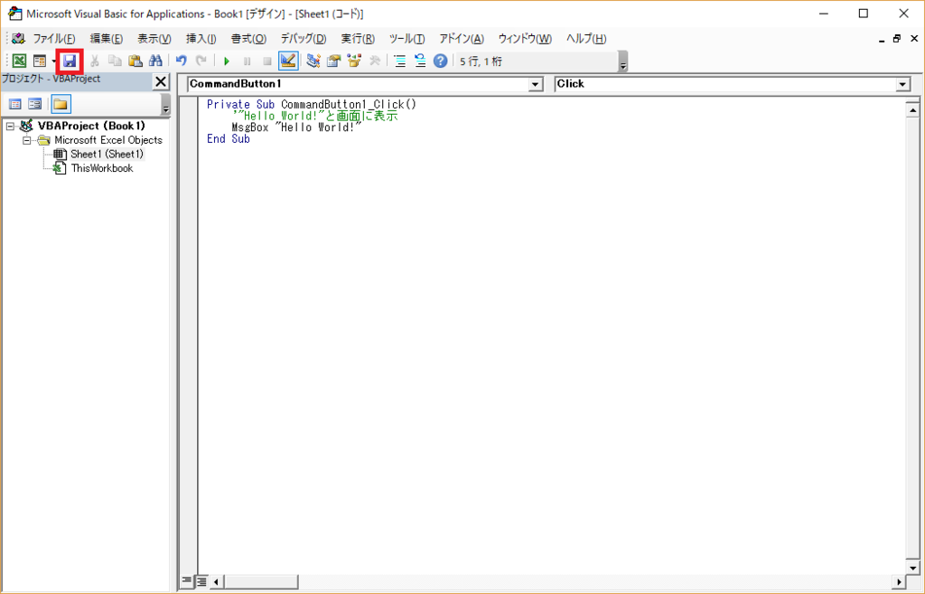925x594 pixels.
Task: Click the horizontal scrollbar right arrow
Action: click(x=899, y=582)
